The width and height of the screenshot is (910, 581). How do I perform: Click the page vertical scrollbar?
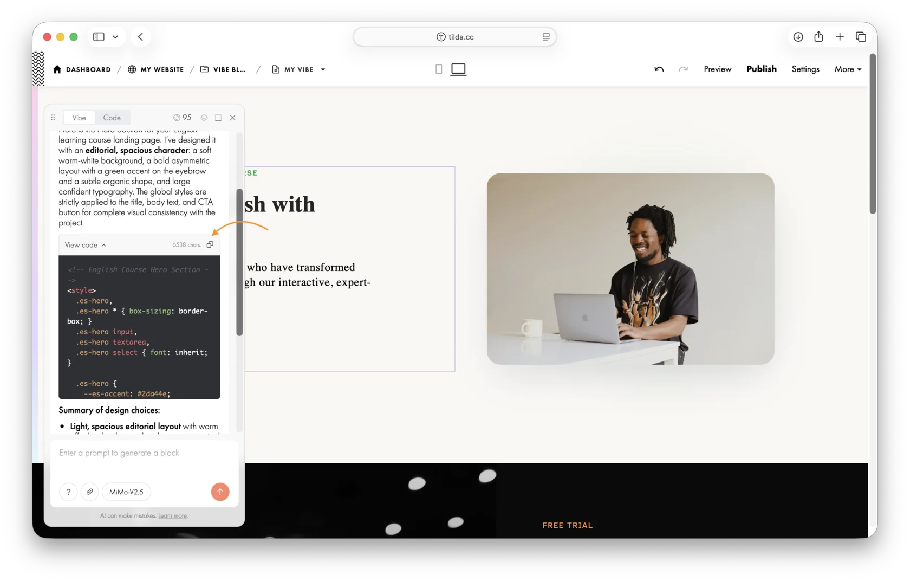[x=873, y=134]
